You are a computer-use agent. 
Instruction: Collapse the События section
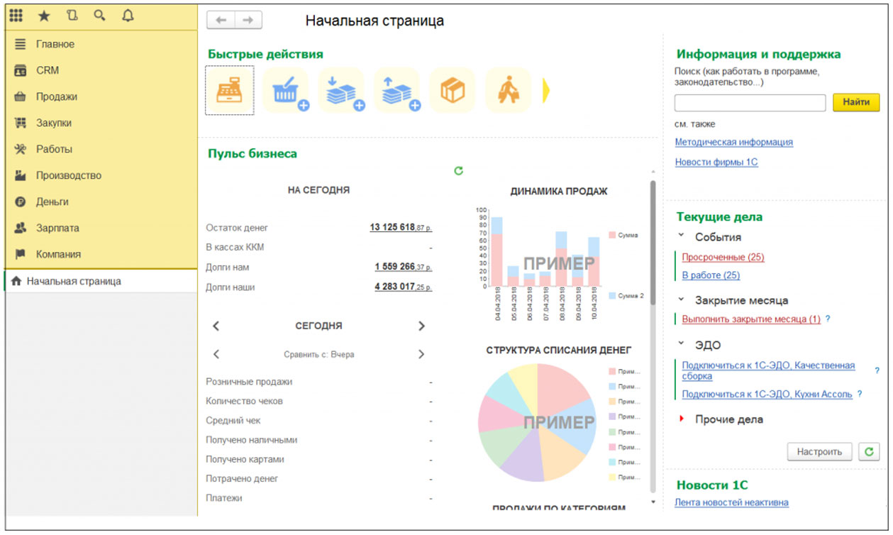tap(681, 236)
